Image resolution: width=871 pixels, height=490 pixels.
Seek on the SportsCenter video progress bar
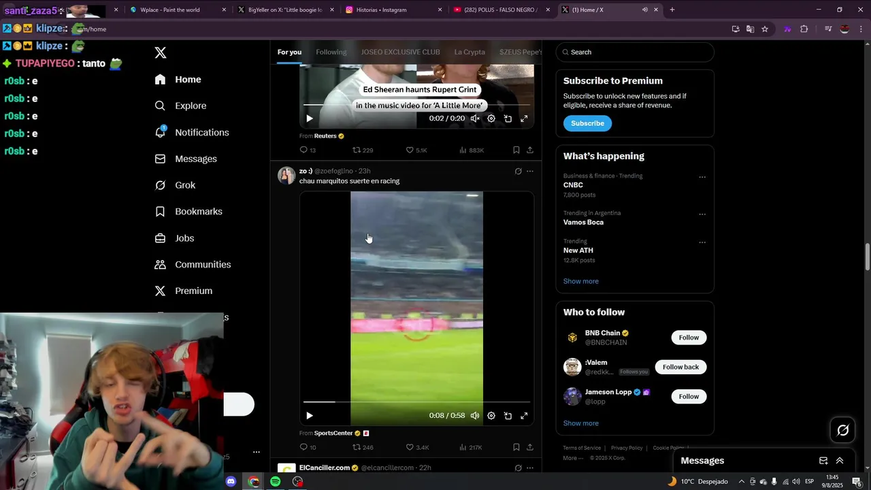point(416,402)
